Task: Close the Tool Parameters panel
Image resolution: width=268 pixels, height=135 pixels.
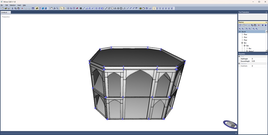Action: tap(266, 12)
